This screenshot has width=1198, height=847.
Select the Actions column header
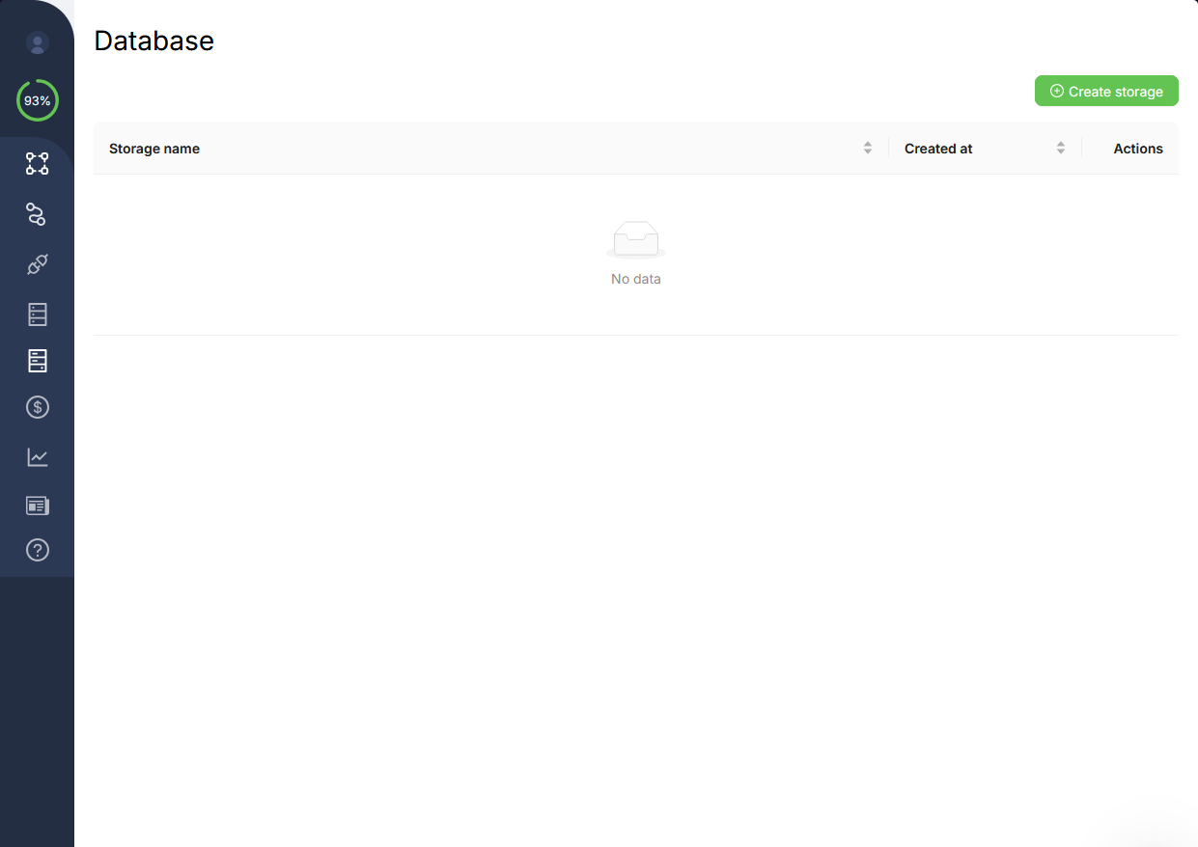1137,148
